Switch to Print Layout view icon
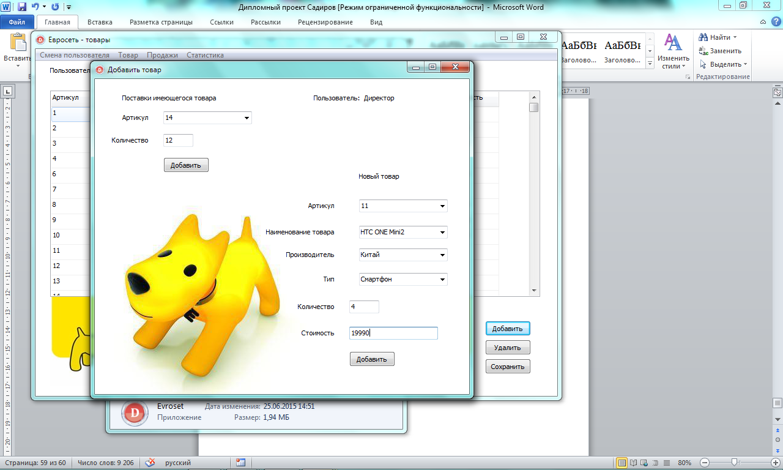The width and height of the screenshot is (783, 470). tap(622, 463)
